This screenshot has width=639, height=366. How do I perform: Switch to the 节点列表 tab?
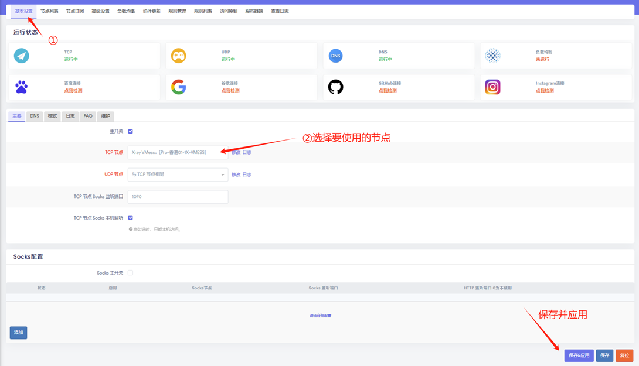[49, 11]
